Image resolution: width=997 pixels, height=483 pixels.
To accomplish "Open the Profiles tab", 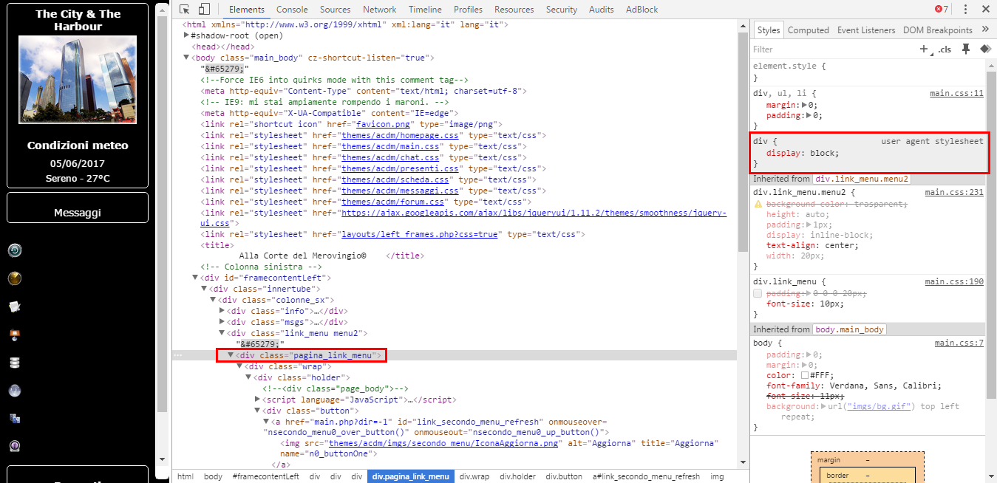I will [x=469, y=10].
